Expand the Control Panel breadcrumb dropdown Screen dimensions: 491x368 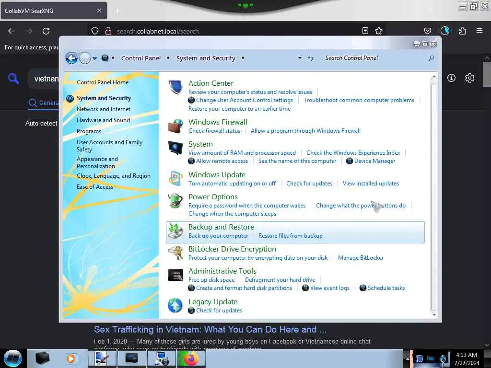(168, 58)
